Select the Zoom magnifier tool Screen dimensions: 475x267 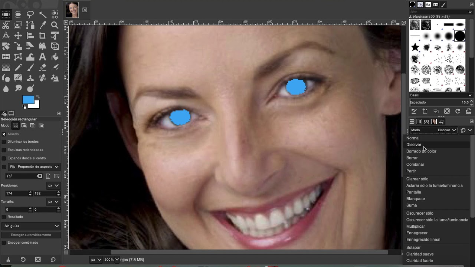[55, 25]
